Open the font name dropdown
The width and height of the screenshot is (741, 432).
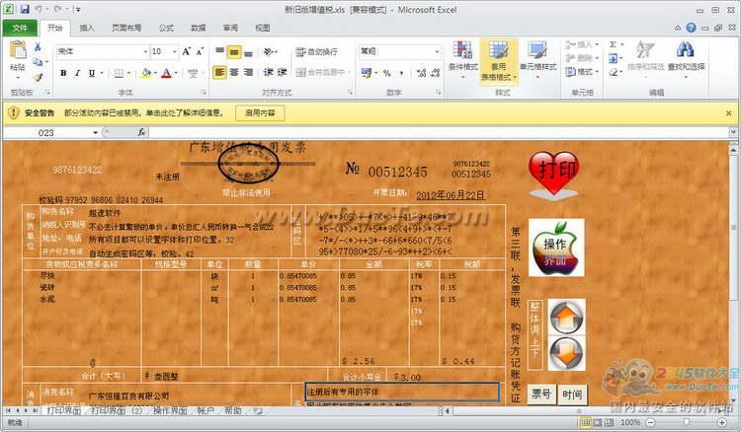point(145,51)
